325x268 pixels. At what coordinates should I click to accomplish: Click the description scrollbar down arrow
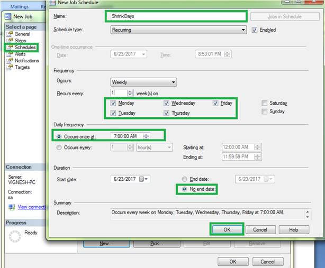coord(308,217)
